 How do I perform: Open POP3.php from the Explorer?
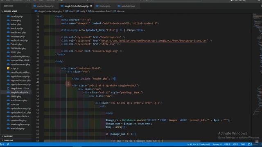[x=16, y=52]
